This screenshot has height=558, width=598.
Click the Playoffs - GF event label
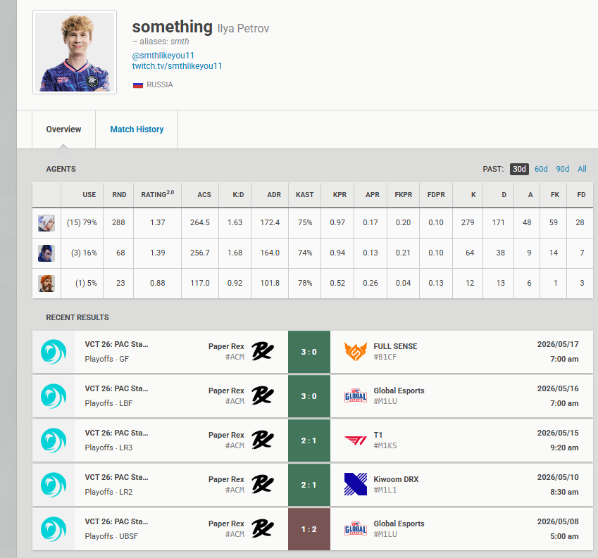point(107,359)
